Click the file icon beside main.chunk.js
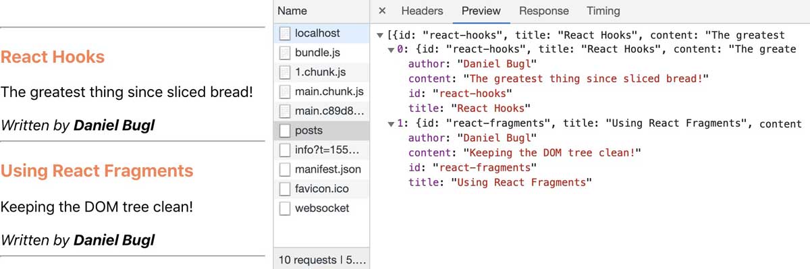Screen dimensions: 810x269 285,92
